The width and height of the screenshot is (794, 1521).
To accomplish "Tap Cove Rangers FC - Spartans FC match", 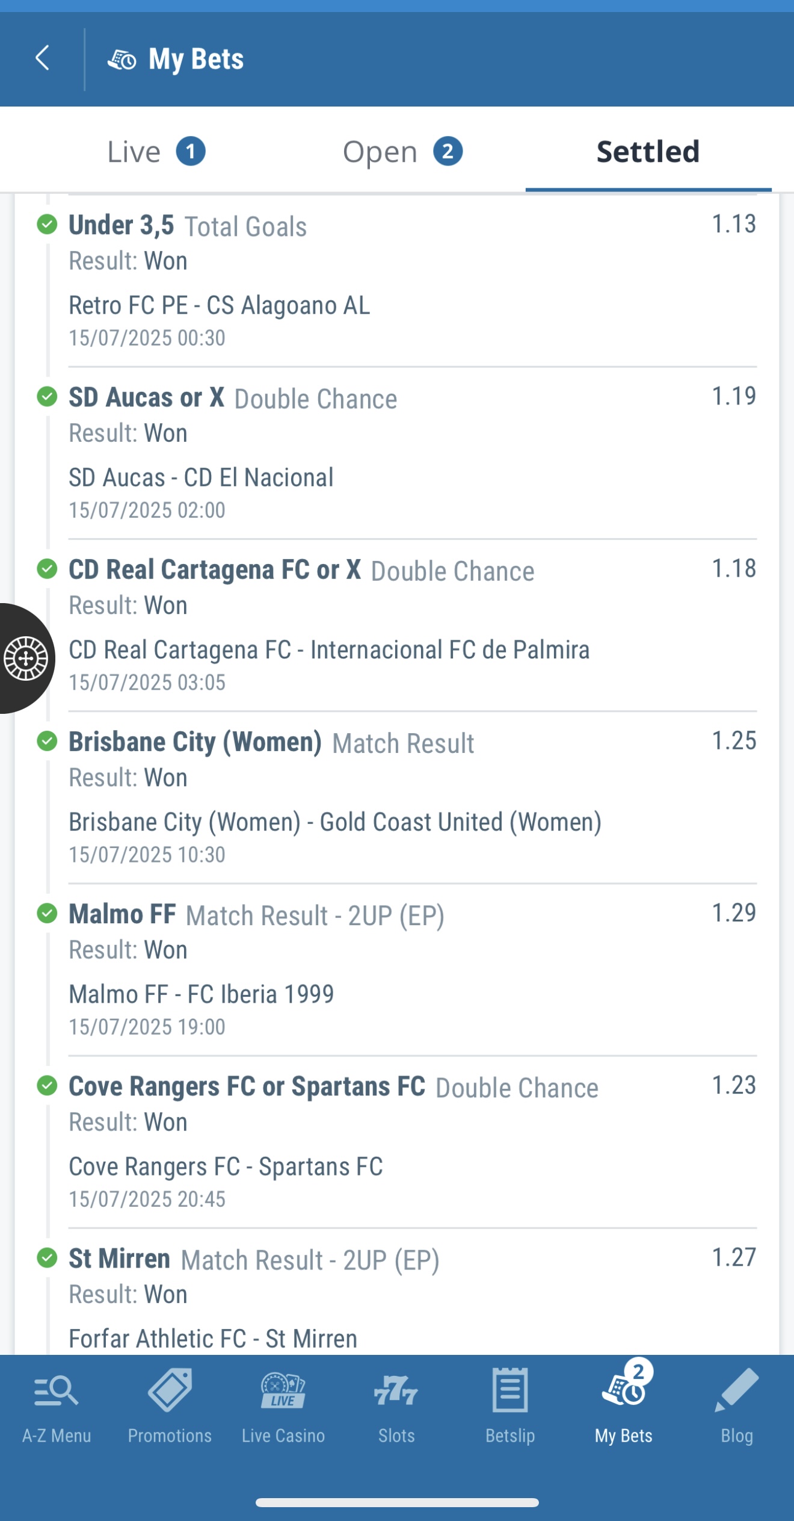I will pos(226,1166).
